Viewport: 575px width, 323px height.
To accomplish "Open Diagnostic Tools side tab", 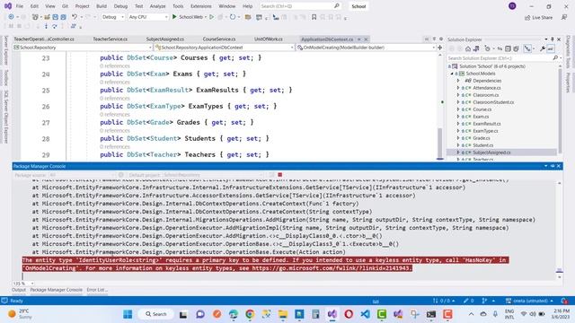I will pos(568,52).
